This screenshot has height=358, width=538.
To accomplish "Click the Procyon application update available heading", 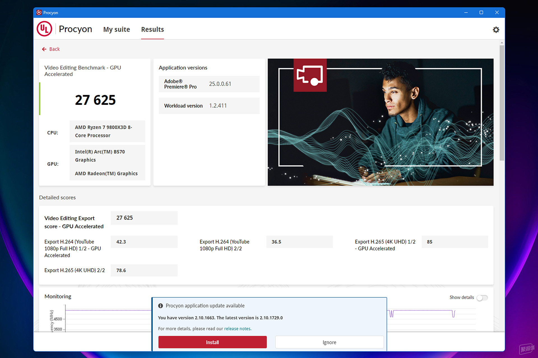I will tap(205, 306).
